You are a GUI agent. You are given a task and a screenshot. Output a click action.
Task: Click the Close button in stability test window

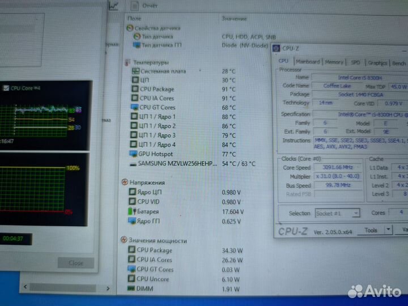coord(76,263)
